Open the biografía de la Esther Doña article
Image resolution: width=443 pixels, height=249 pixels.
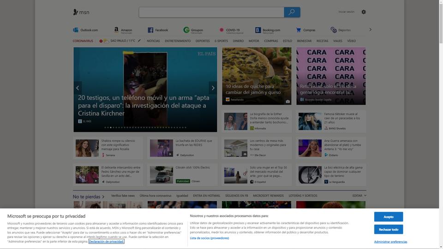(x=257, y=121)
